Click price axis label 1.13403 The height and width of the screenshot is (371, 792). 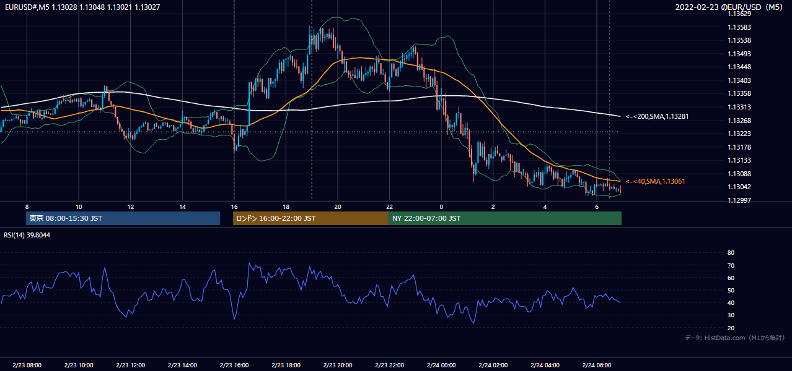pyautogui.click(x=739, y=80)
